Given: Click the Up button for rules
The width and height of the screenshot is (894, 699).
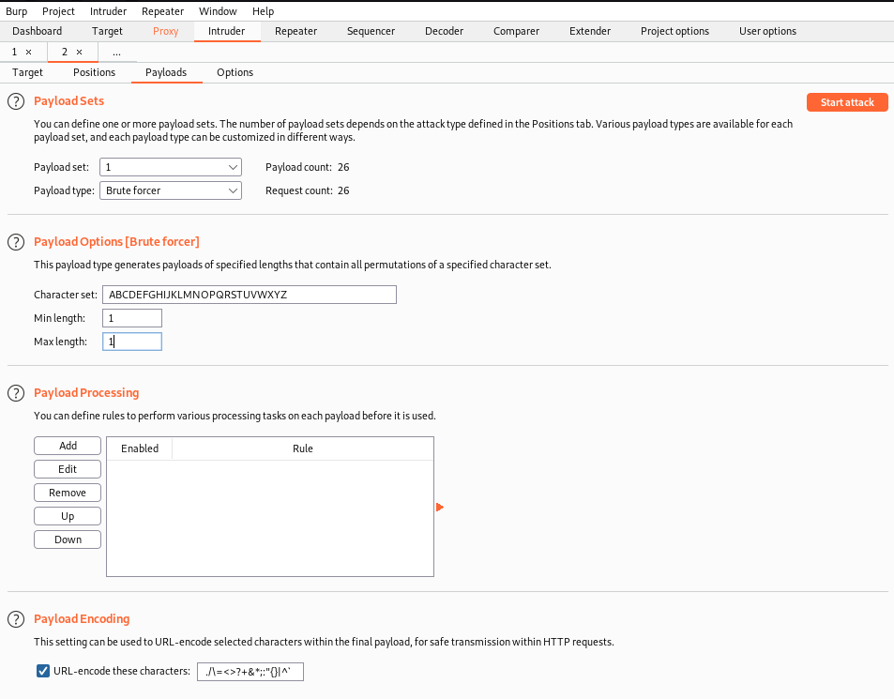Looking at the screenshot, I should point(68,516).
